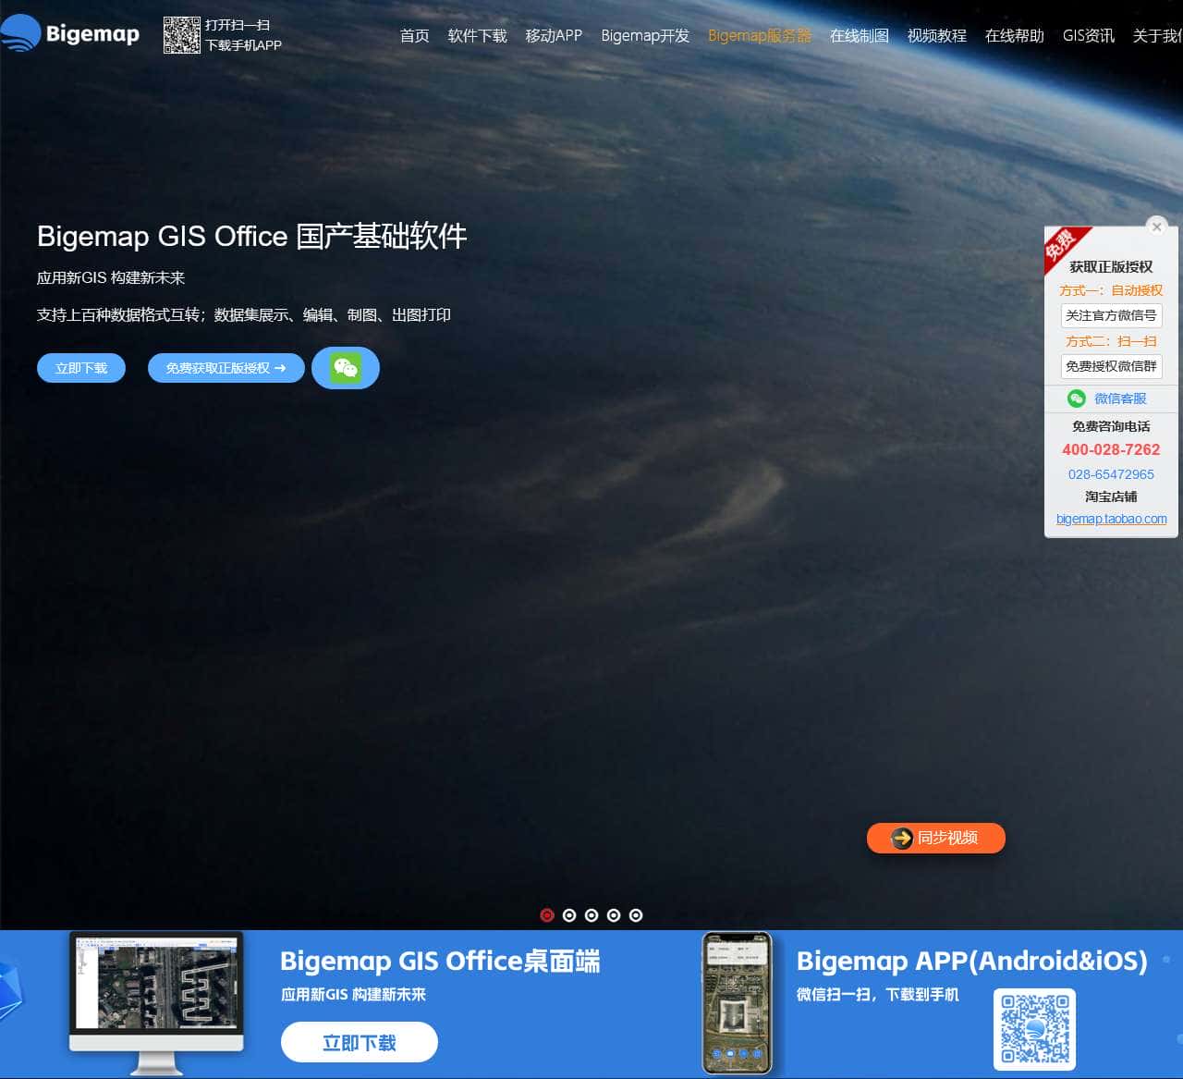Open WeChat via the green hero button

pos(346,368)
